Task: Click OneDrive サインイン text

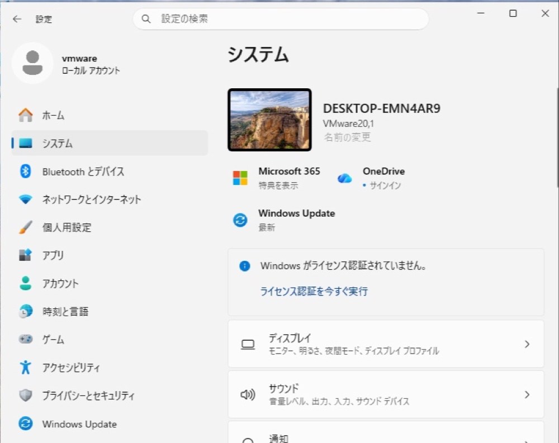Action: click(385, 185)
